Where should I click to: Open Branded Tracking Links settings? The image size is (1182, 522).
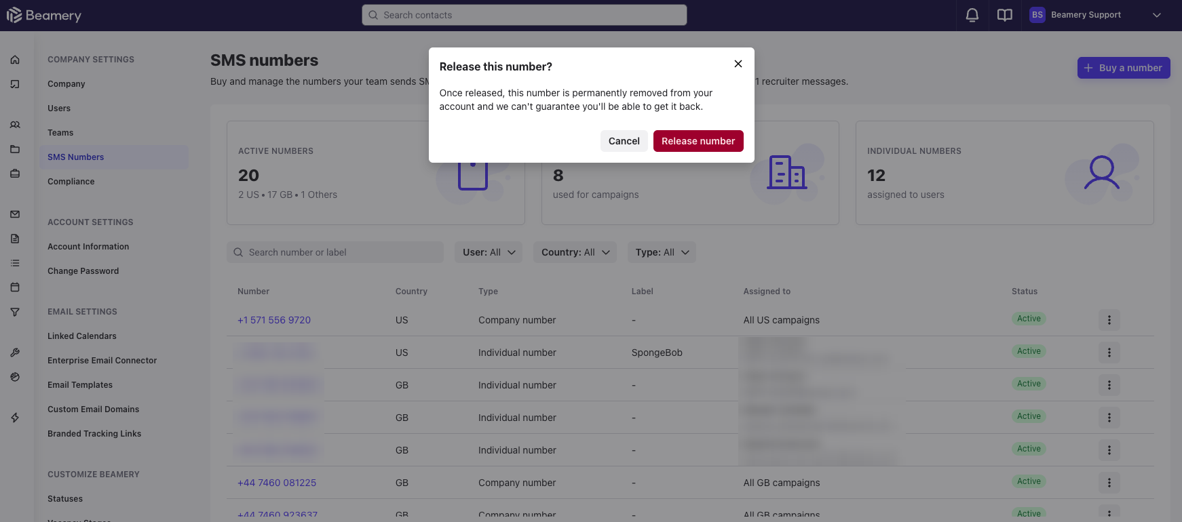coord(94,434)
